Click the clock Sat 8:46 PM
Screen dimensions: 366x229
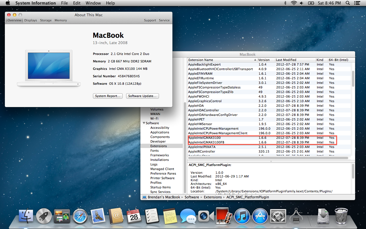coord(329,3)
